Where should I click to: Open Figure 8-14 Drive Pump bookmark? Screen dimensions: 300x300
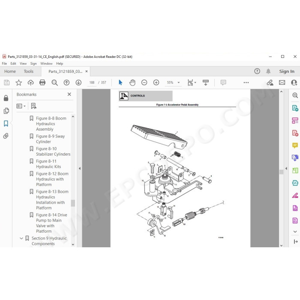(51, 223)
